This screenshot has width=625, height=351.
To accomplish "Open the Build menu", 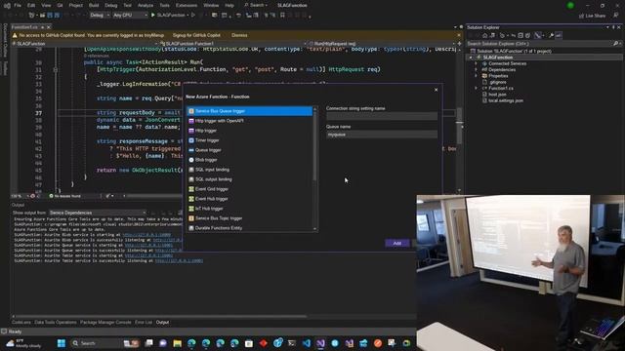I will (x=94, y=5).
